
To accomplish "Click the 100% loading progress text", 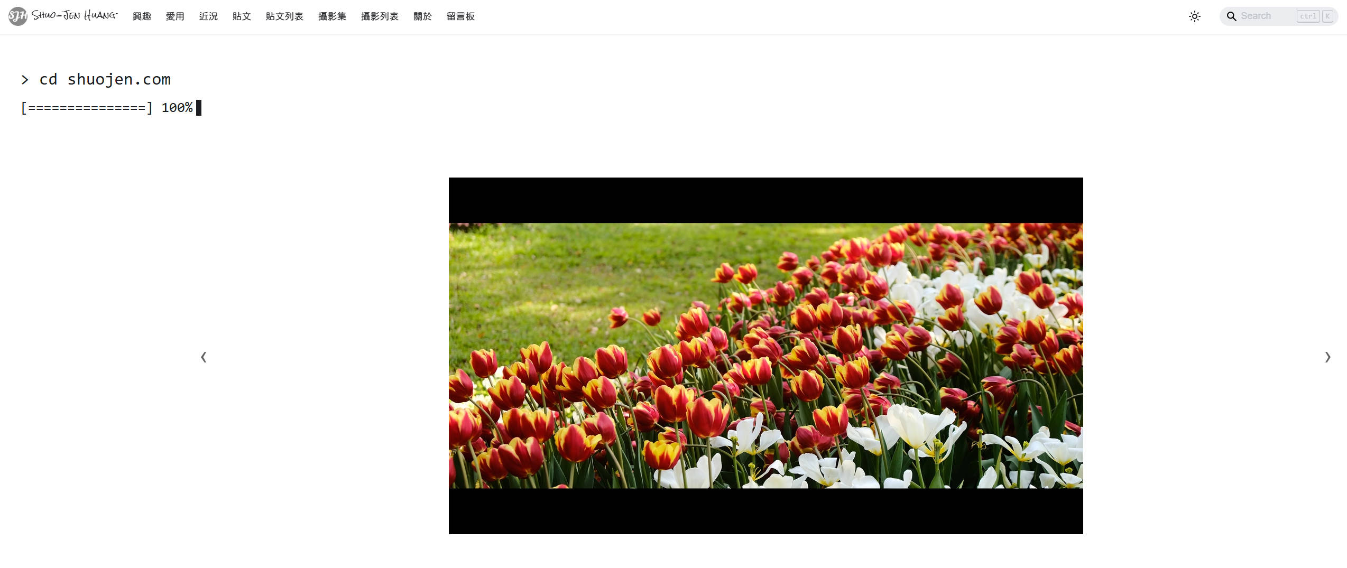I will pos(177,108).
